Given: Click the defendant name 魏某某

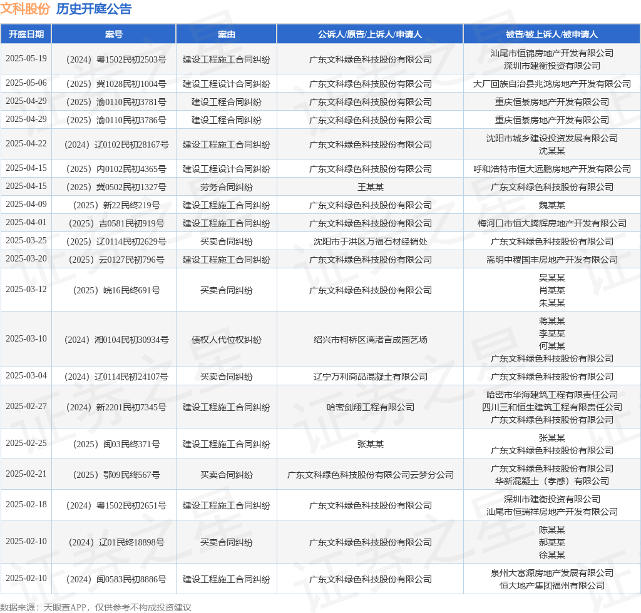Looking at the screenshot, I should (x=552, y=205).
